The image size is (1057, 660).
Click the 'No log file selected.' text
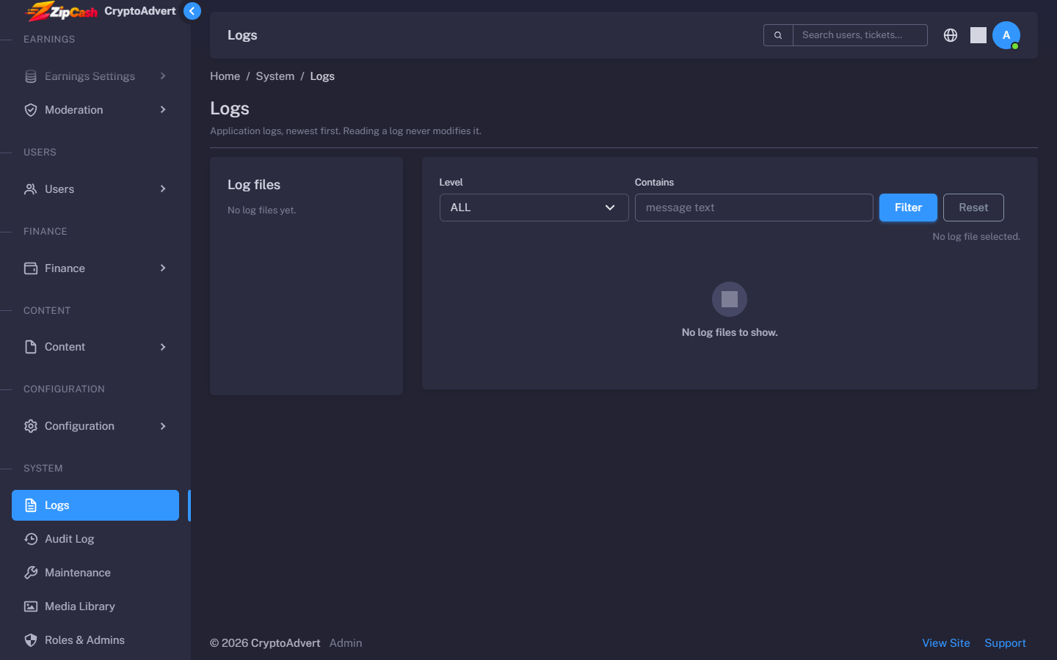click(x=976, y=237)
